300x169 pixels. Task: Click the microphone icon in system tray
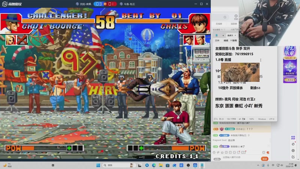point(268,165)
